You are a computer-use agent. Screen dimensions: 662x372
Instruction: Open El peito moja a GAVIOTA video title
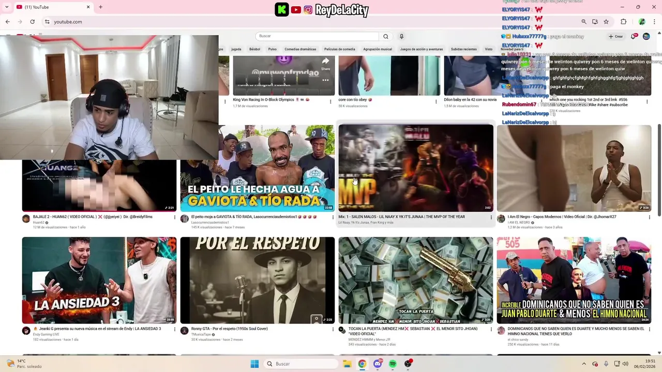pyautogui.click(x=254, y=217)
